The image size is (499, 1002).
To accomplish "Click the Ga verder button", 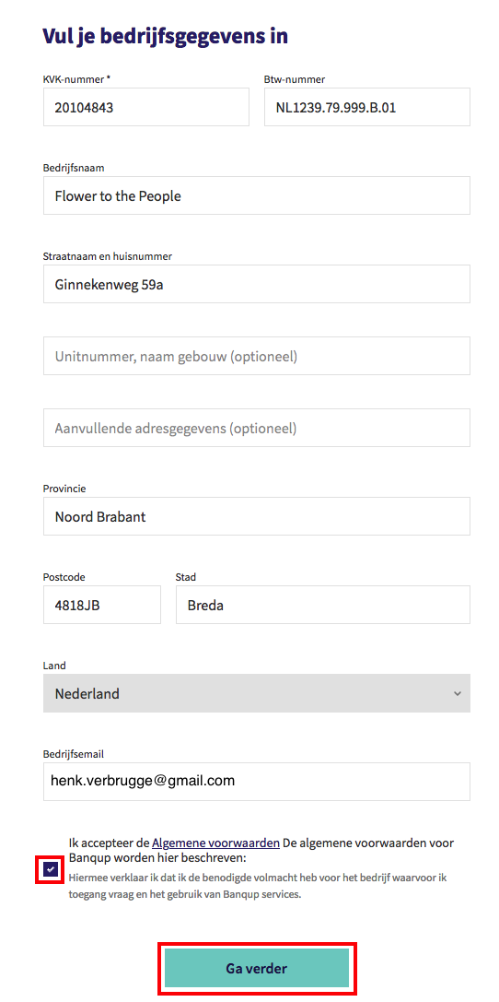I will (257, 968).
